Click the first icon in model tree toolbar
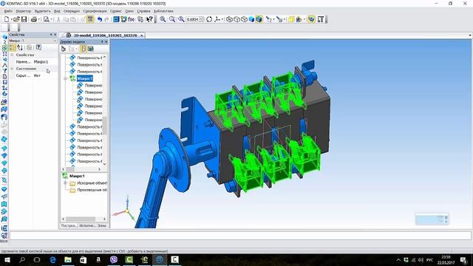Screen dimensions: 473x266 [64, 49]
